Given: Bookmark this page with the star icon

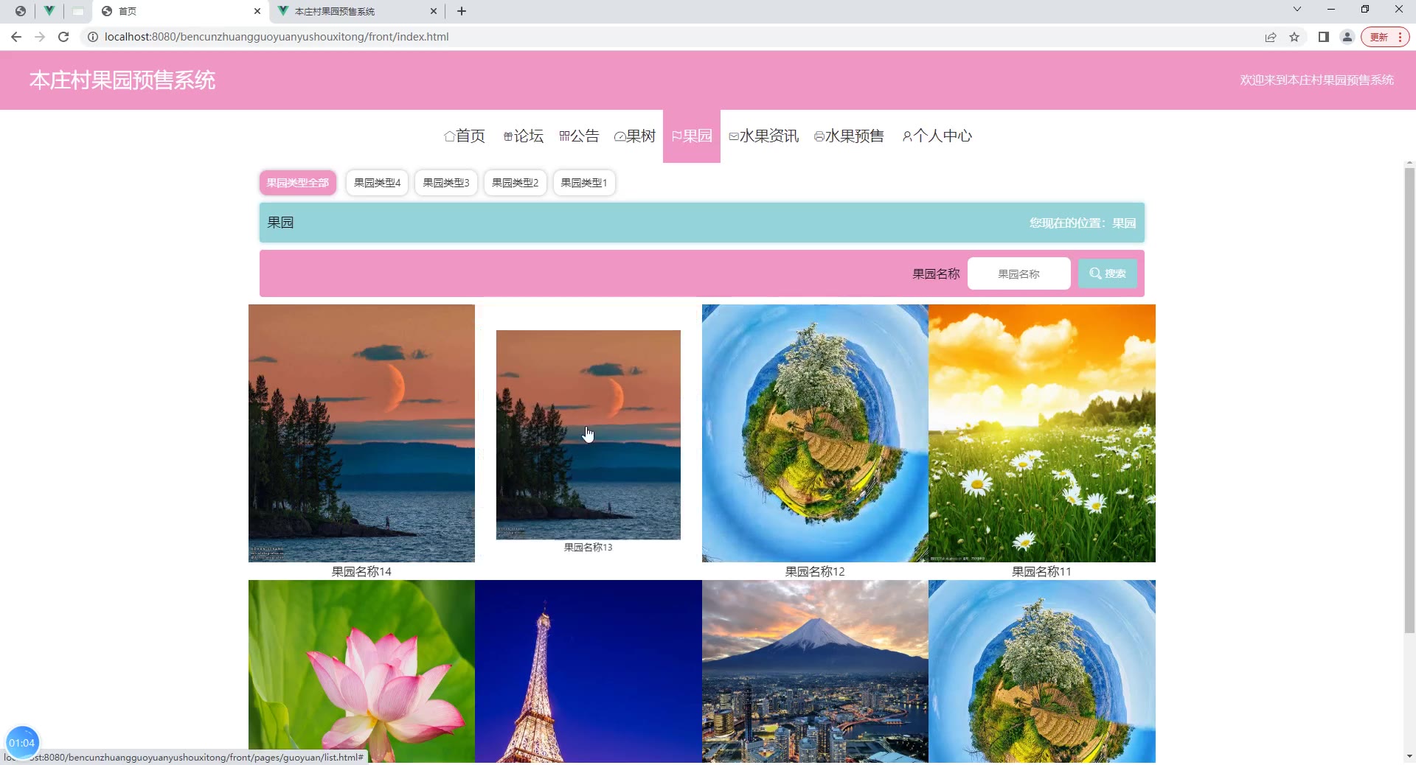Looking at the screenshot, I should click(x=1294, y=37).
